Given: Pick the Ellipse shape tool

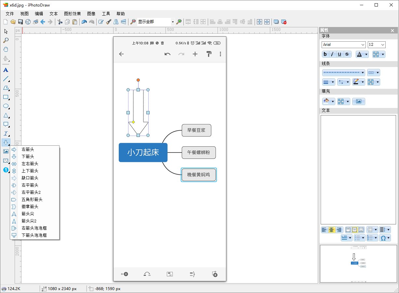Looking at the screenshot, I should coord(6,106).
